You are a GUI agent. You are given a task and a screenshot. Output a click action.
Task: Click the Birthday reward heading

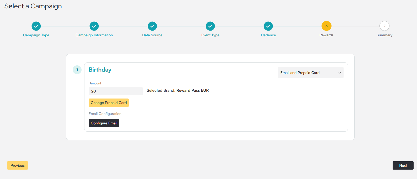point(100,70)
